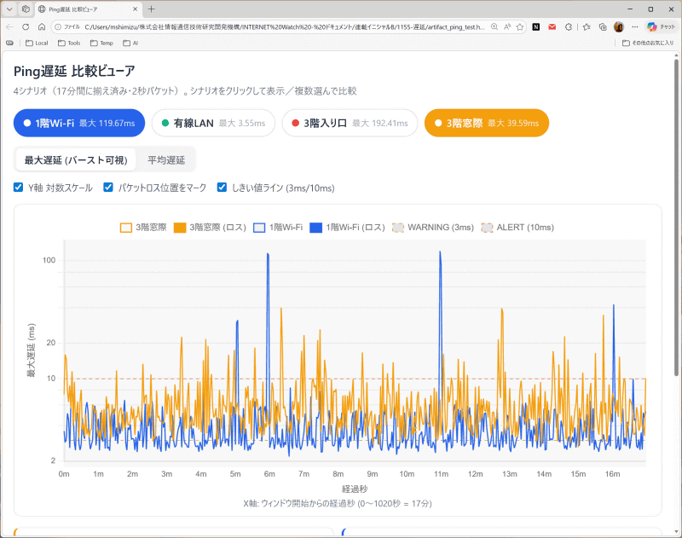Image resolution: width=682 pixels, height=538 pixels.
Task: Open the browser settings and more menu
Action: pos(635,27)
